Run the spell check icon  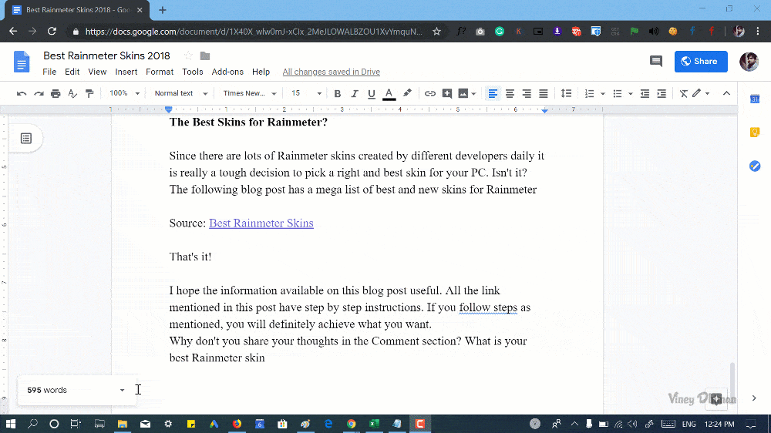point(72,93)
